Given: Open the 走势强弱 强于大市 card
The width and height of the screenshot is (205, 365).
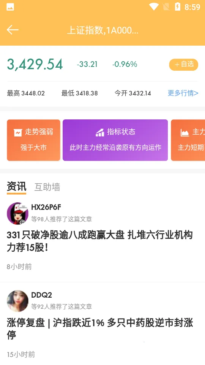Looking at the screenshot, I should pos(33,140).
